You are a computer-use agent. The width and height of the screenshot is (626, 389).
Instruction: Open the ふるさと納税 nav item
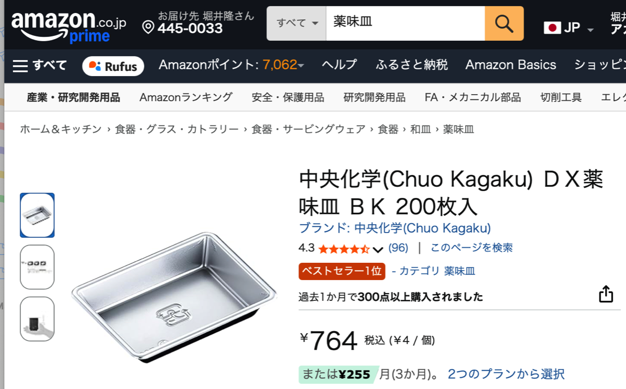point(411,65)
